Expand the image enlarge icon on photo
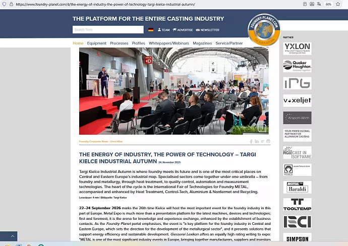The height and width of the screenshot is (246, 348). pyautogui.click(x=262, y=128)
